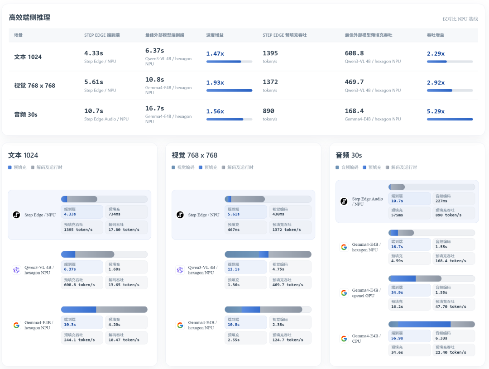This screenshot has height=369, width=489.
Task: Click the 视觉编码 4.75s tile
Action: (x=290, y=267)
